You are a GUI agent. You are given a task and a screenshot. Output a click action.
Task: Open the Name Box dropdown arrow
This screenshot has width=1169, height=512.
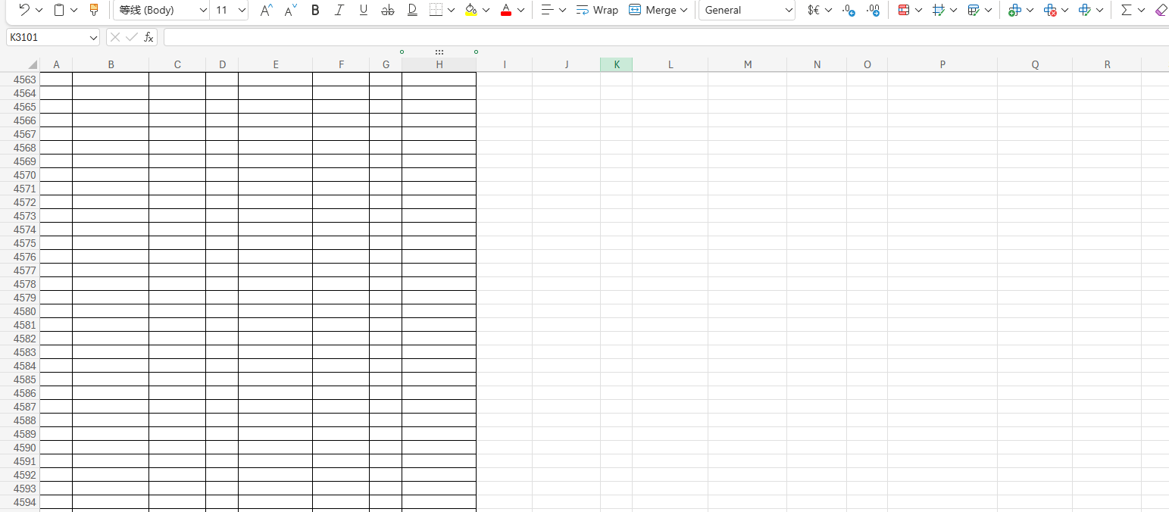click(93, 37)
